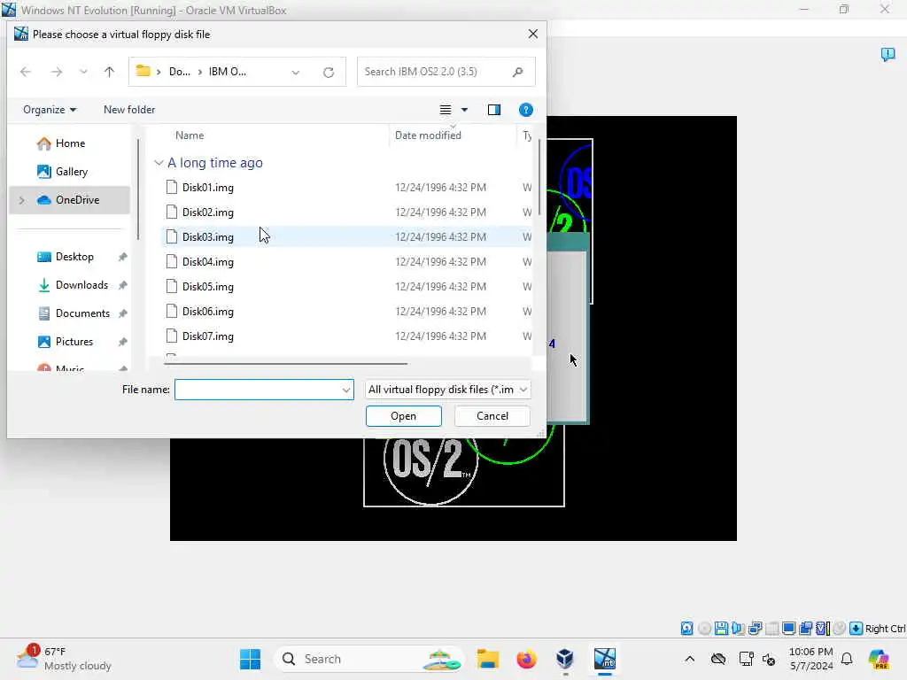This screenshot has height=680, width=907.
Task: Close the floppy disk file dialog
Action: click(532, 35)
